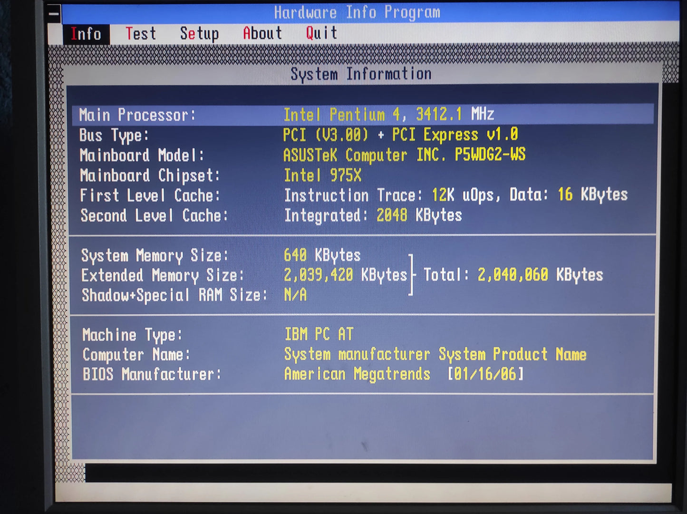Select the Main Processor row

(363, 115)
